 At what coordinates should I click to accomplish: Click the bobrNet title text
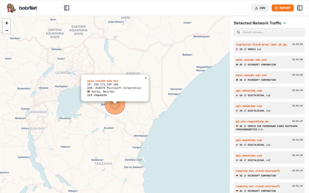(x=28, y=8)
